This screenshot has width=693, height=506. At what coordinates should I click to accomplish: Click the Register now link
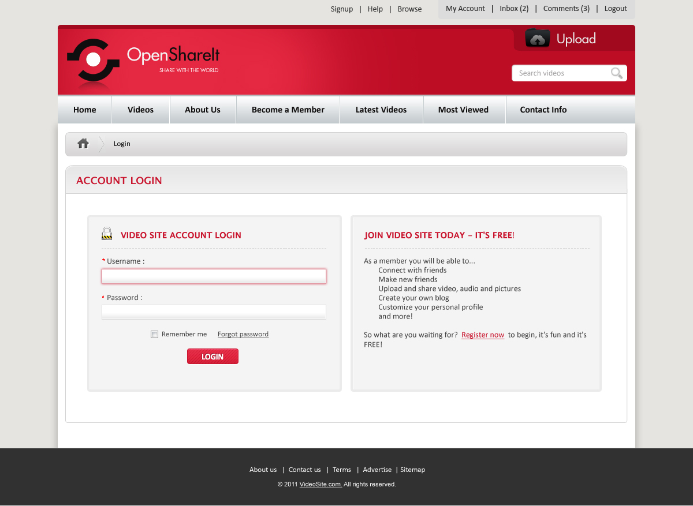483,335
